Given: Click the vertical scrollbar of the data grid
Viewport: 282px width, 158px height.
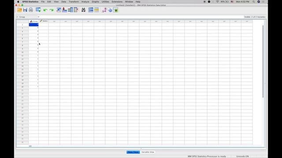Looking at the screenshot, I should (263, 61).
